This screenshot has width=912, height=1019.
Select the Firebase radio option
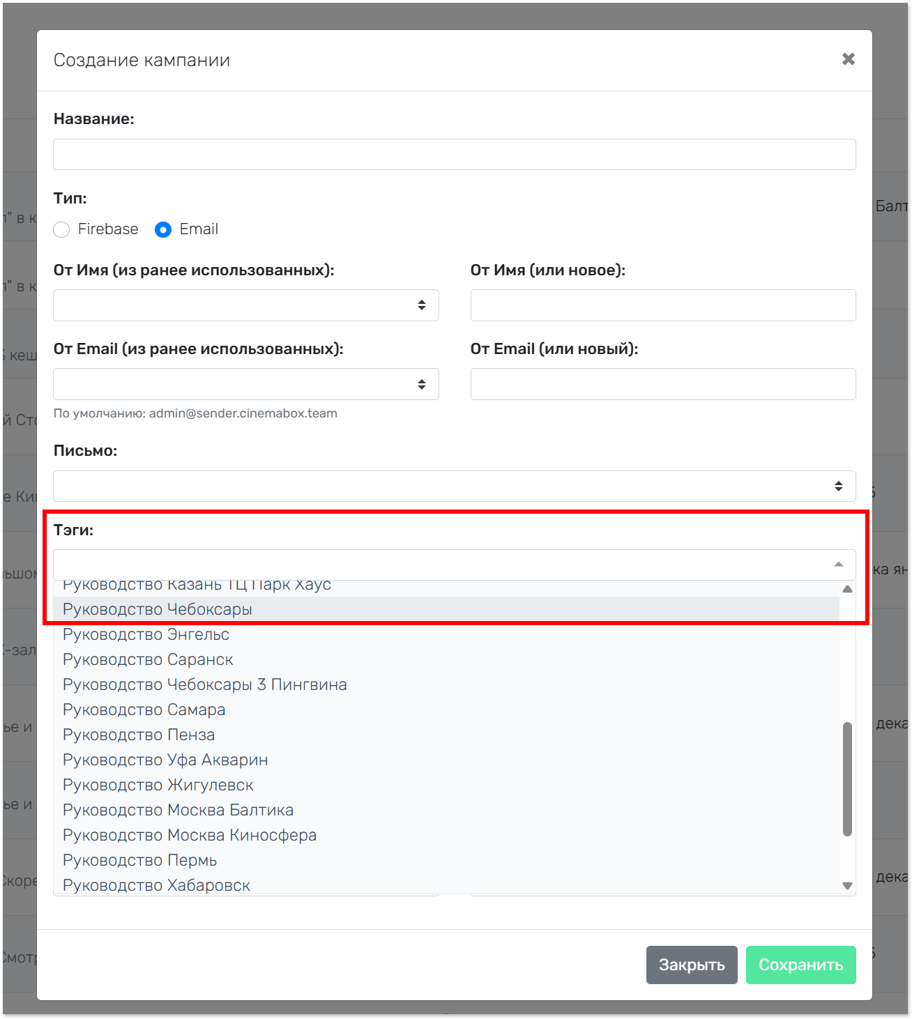[x=62, y=229]
